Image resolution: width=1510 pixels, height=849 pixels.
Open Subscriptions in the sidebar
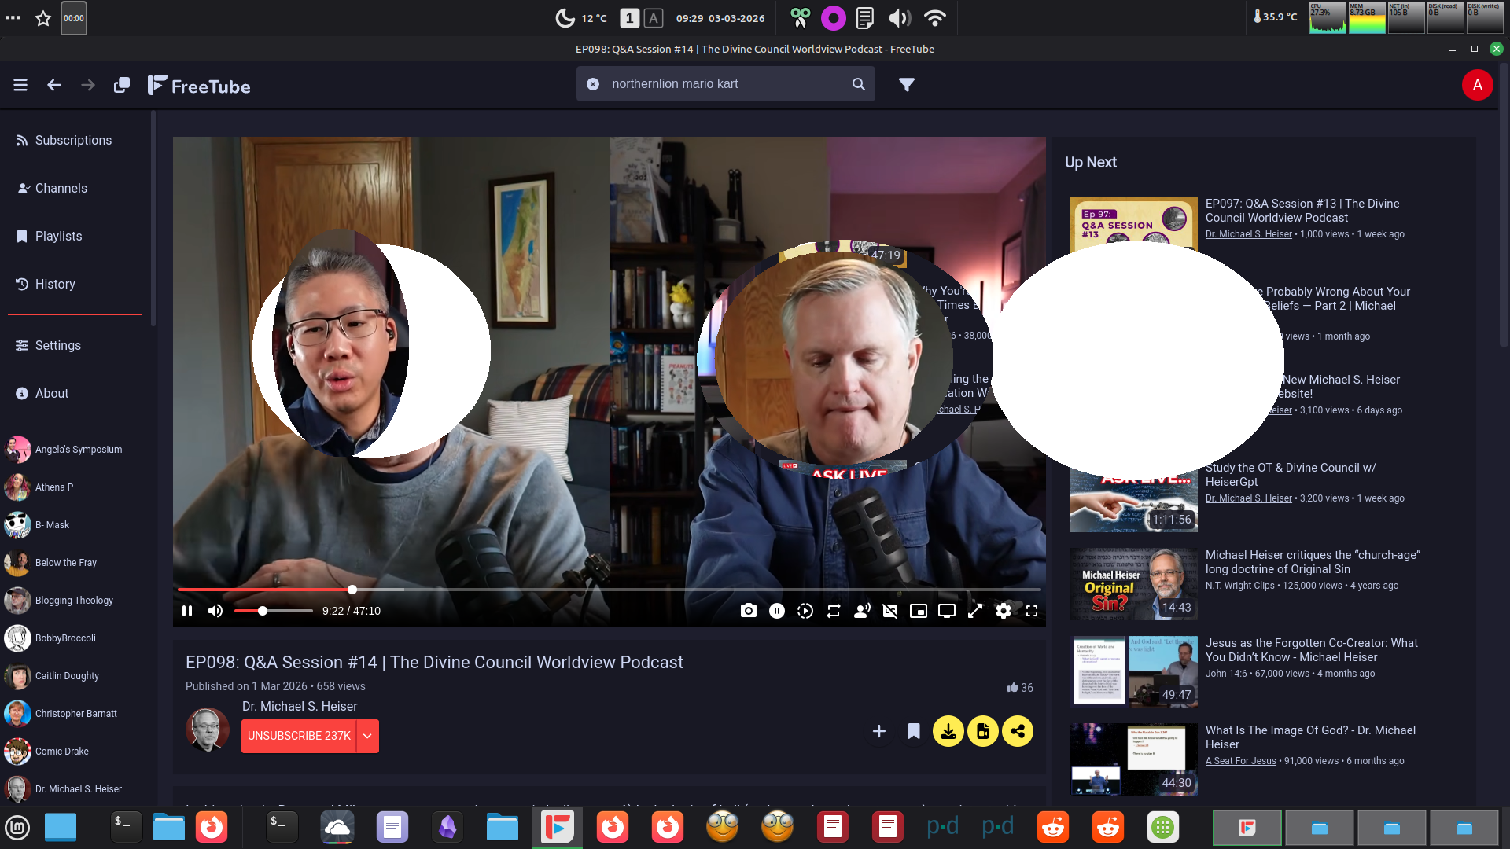pos(73,140)
